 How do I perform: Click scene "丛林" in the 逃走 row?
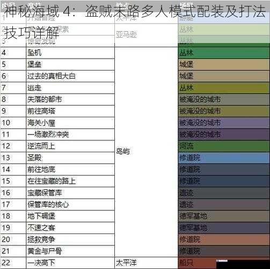(x=224, y=88)
